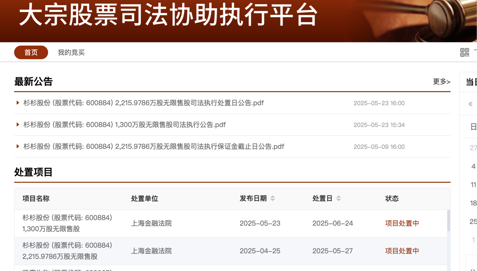
Task: Click triangle bullet before 1,300万股 司法执行公告
Action: tap(18, 125)
